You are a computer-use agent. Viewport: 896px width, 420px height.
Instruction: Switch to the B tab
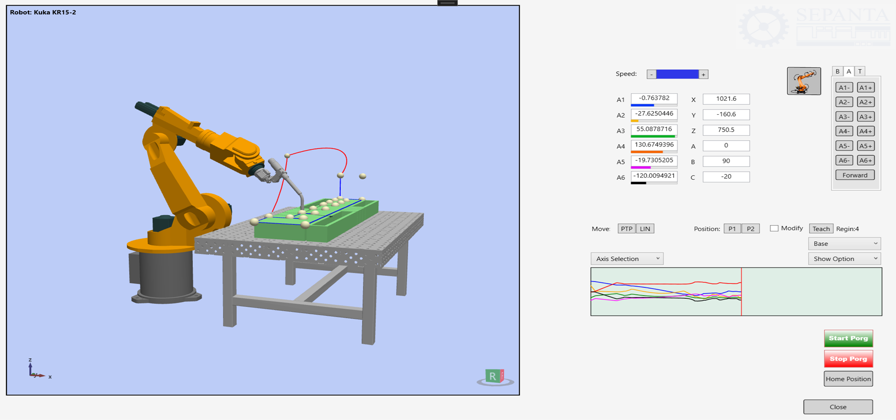(838, 71)
